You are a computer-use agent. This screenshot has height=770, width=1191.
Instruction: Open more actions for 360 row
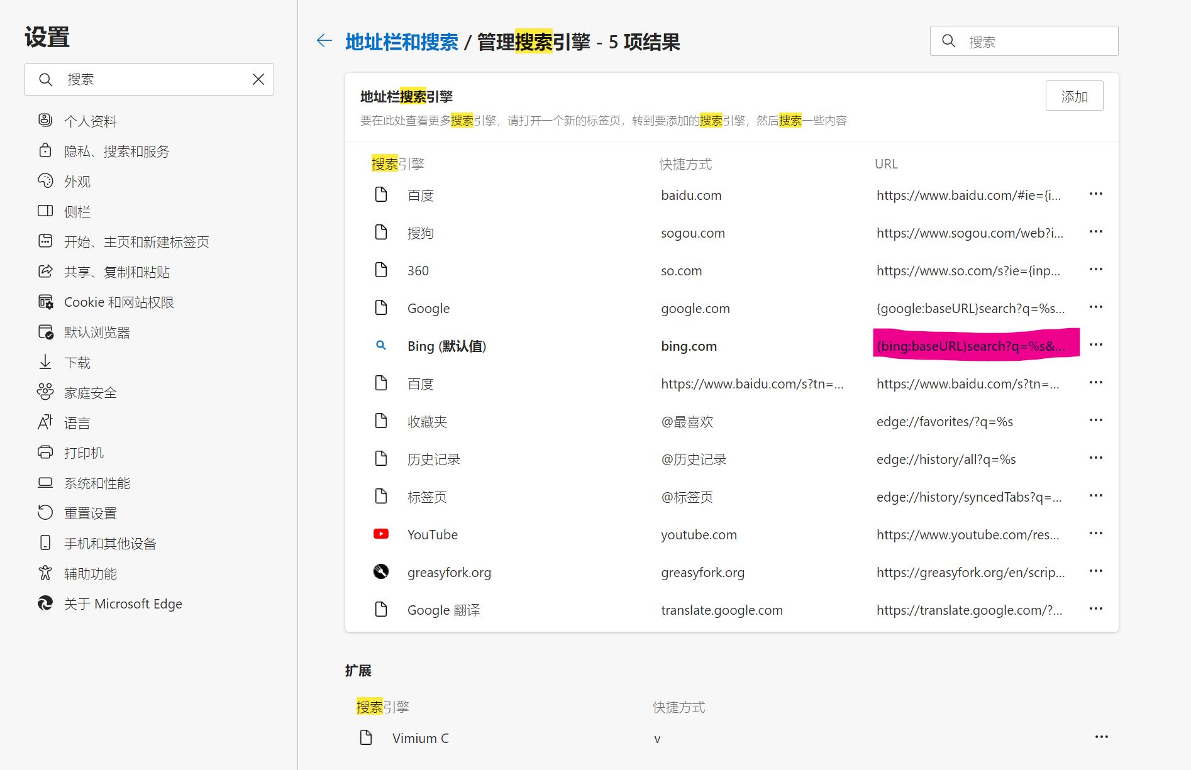[x=1095, y=270]
